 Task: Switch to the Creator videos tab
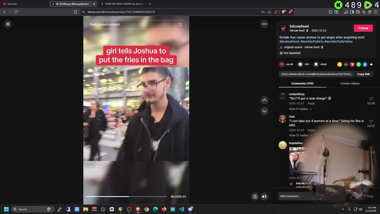[350, 84]
